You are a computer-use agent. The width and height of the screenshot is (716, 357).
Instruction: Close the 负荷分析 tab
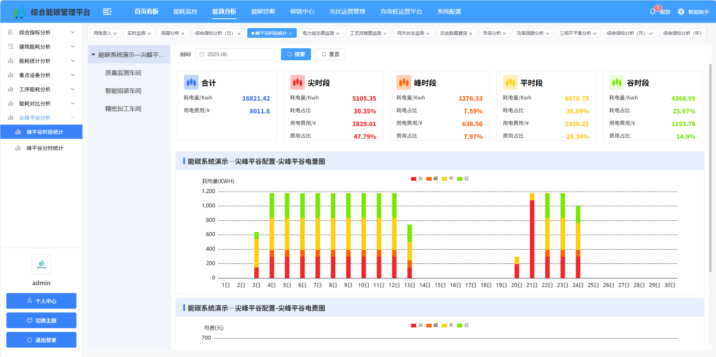(x=504, y=34)
